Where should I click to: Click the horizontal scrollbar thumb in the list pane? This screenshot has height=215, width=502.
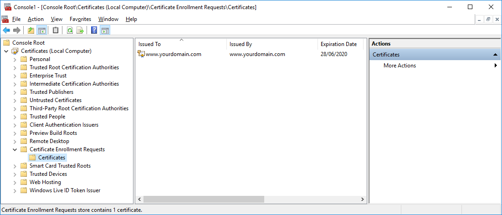(x=204, y=200)
